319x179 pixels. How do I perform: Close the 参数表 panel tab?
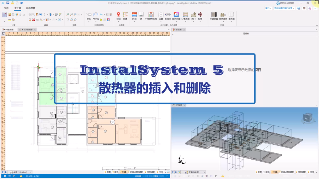pyautogui.click(x=184, y=30)
